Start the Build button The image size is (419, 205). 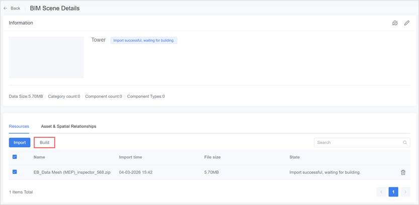coord(44,143)
